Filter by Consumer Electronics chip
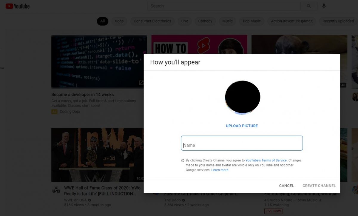This screenshot has height=216, width=358. coord(152,21)
